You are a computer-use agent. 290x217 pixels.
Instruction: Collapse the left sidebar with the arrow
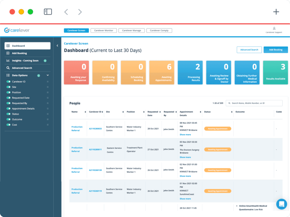point(57,46)
